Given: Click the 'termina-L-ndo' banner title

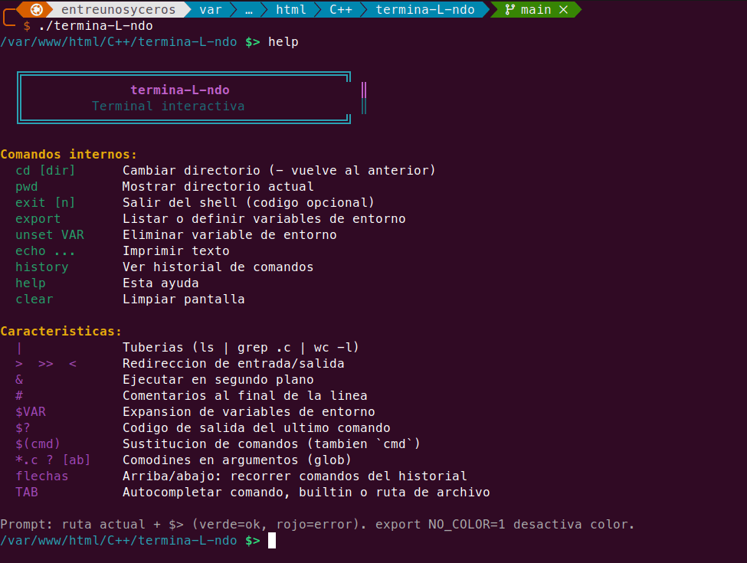Looking at the screenshot, I should pos(180,90).
